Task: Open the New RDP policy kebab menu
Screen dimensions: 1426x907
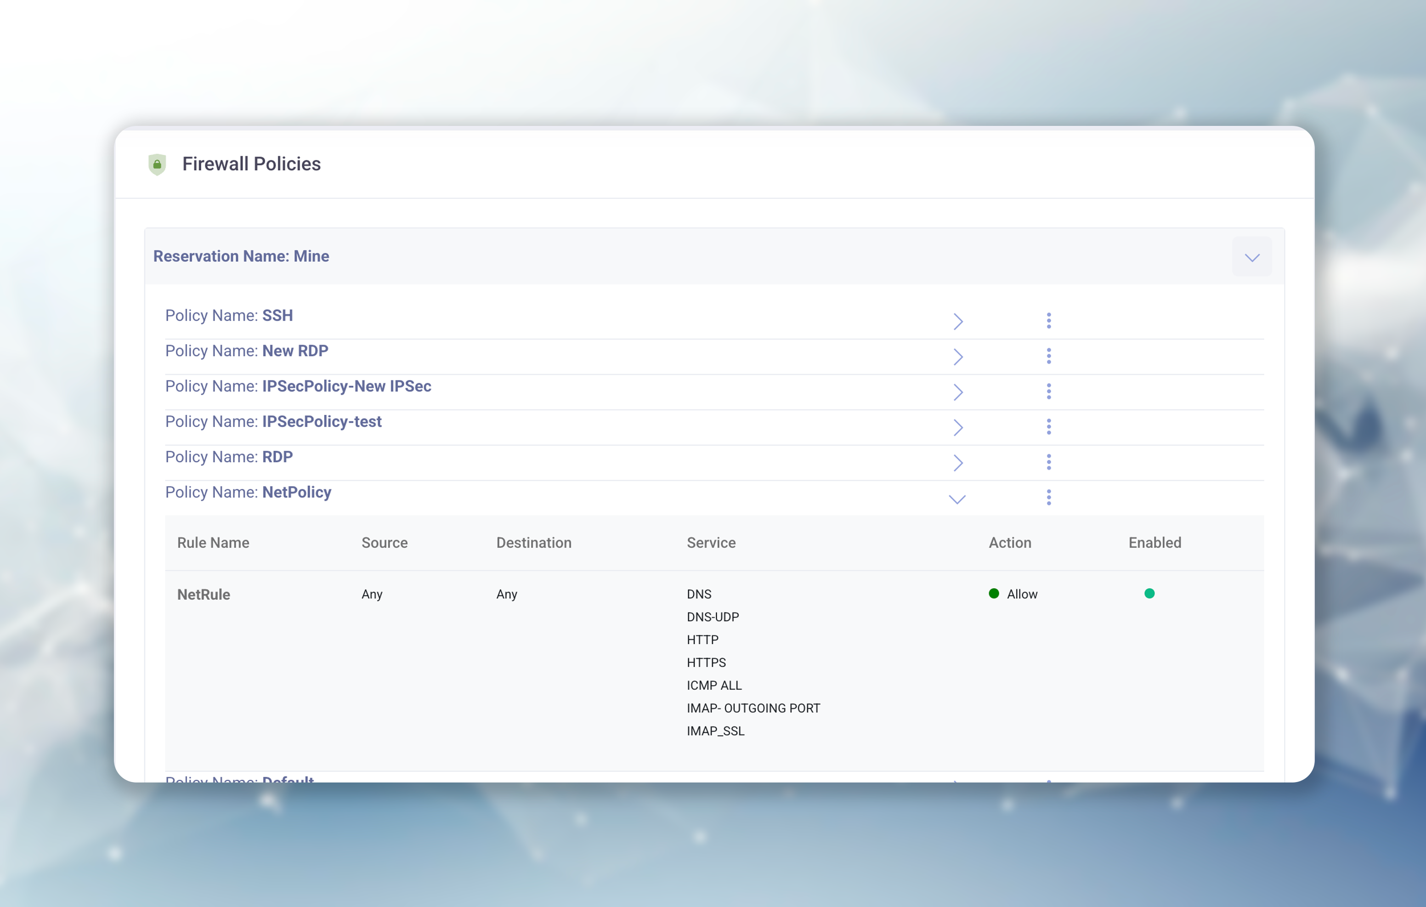Action: click(x=1048, y=356)
